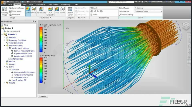
Task: Step forward one iteration
Action: [x=98, y=11]
